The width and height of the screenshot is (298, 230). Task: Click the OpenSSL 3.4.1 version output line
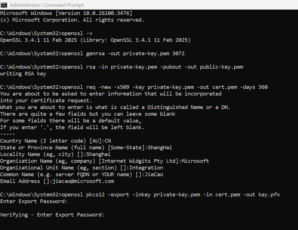click(95, 40)
